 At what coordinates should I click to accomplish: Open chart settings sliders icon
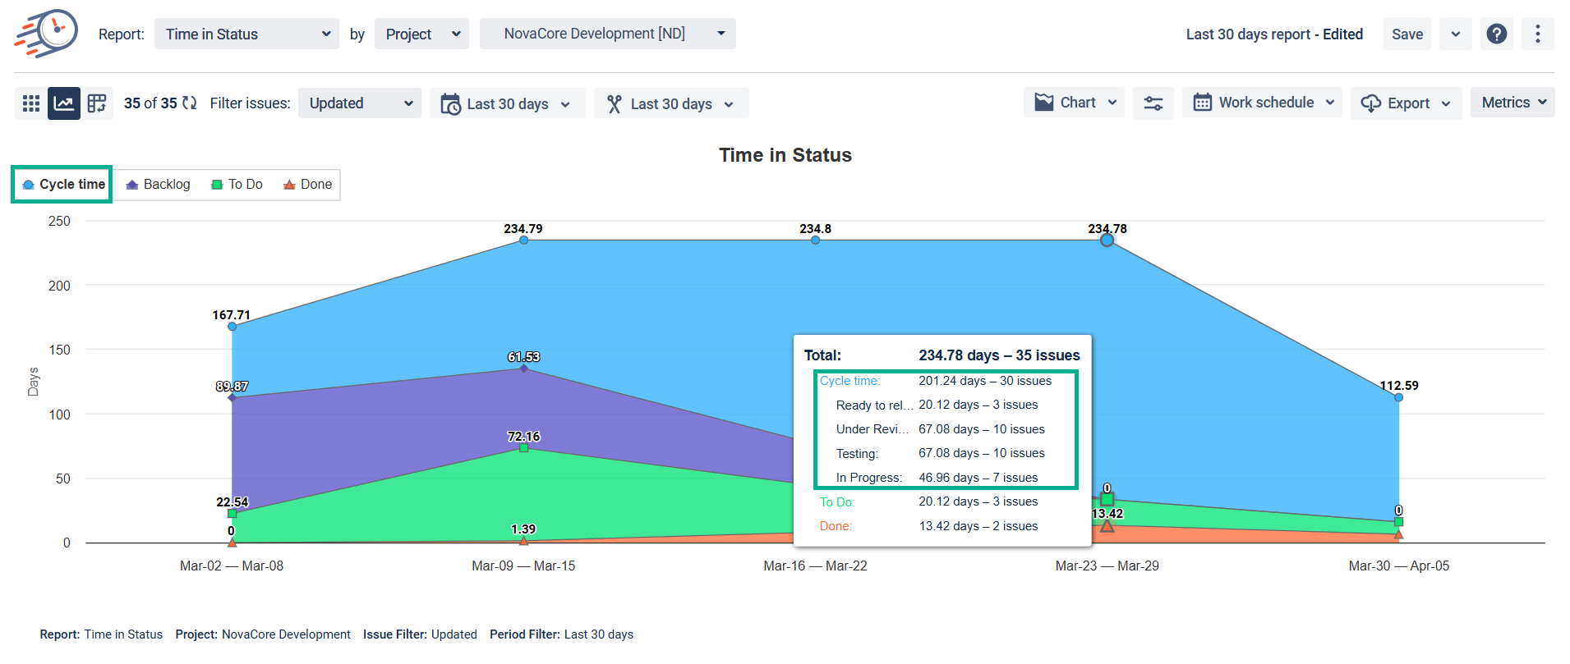point(1153,103)
